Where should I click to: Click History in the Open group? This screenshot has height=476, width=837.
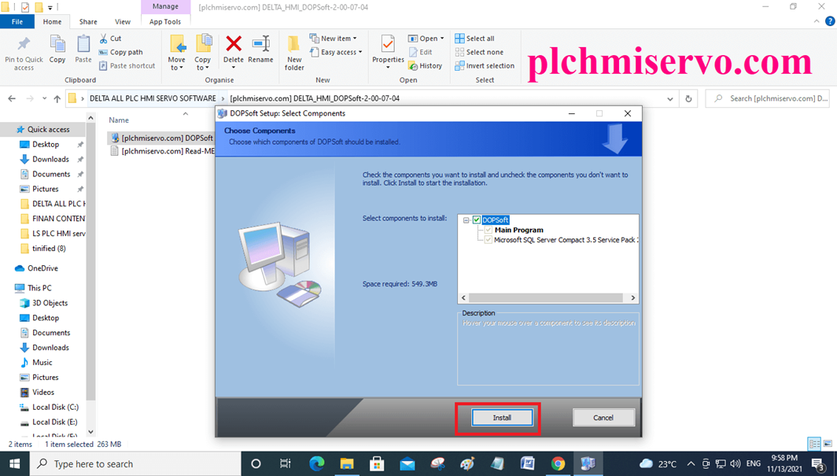(x=425, y=65)
